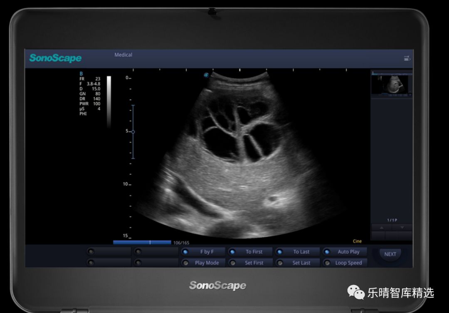Click the down arrow under 1/1P
This screenshot has width=449, height=313.
click(x=402, y=228)
